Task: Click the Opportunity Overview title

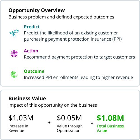Action: pos(37,10)
